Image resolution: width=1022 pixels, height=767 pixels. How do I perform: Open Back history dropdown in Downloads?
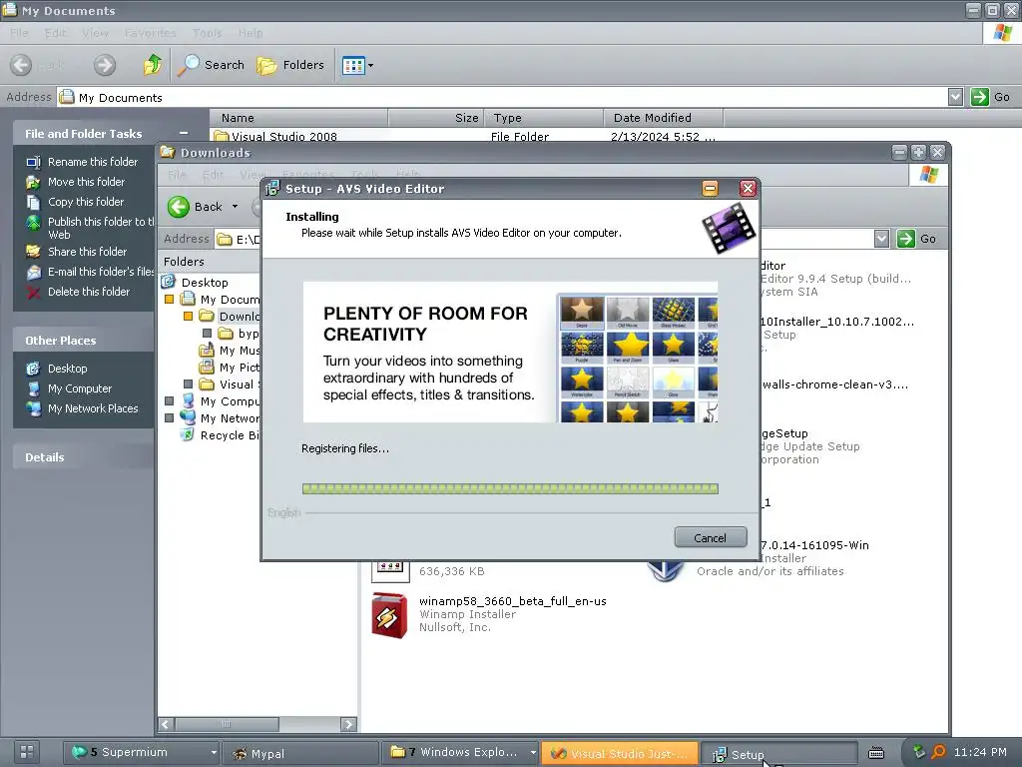pyautogui.click(x=236, y=207)
